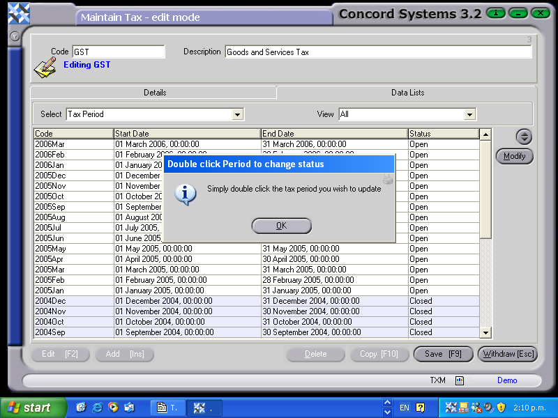
Task: Click the Concord Systems logo in top-left corner
Action: coord(17,13)
